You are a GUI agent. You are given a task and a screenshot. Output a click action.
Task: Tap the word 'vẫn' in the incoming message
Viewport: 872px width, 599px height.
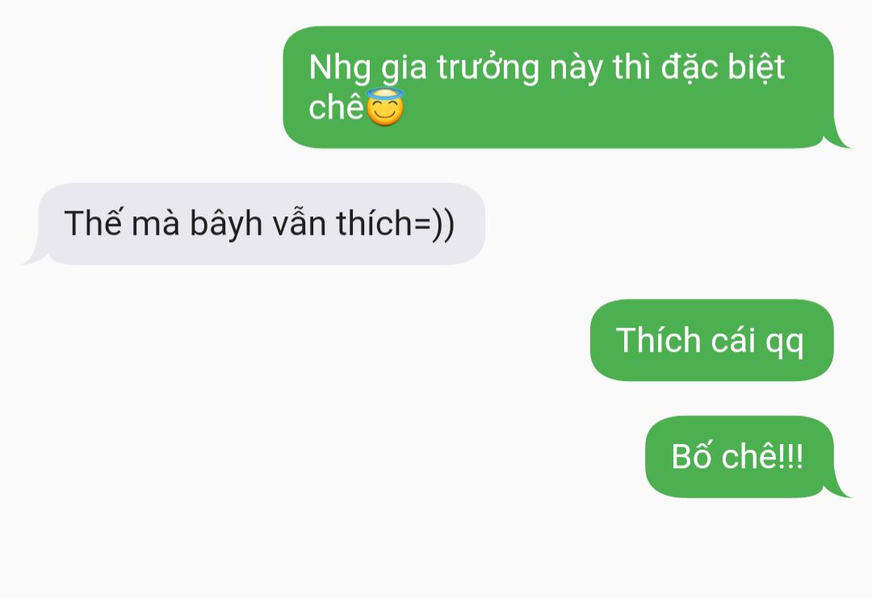pos(300,224)
